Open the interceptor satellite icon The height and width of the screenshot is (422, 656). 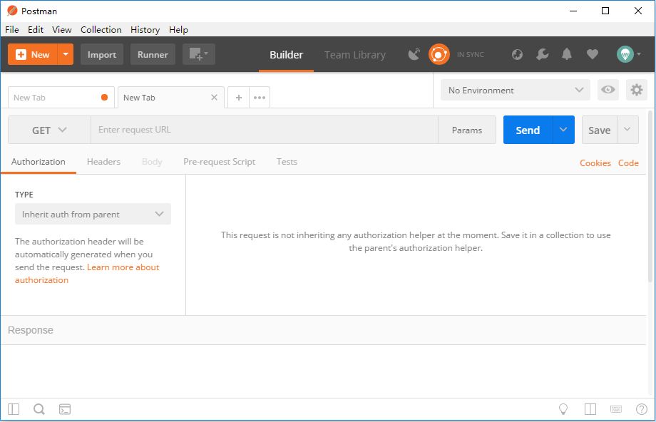(414, 54)
